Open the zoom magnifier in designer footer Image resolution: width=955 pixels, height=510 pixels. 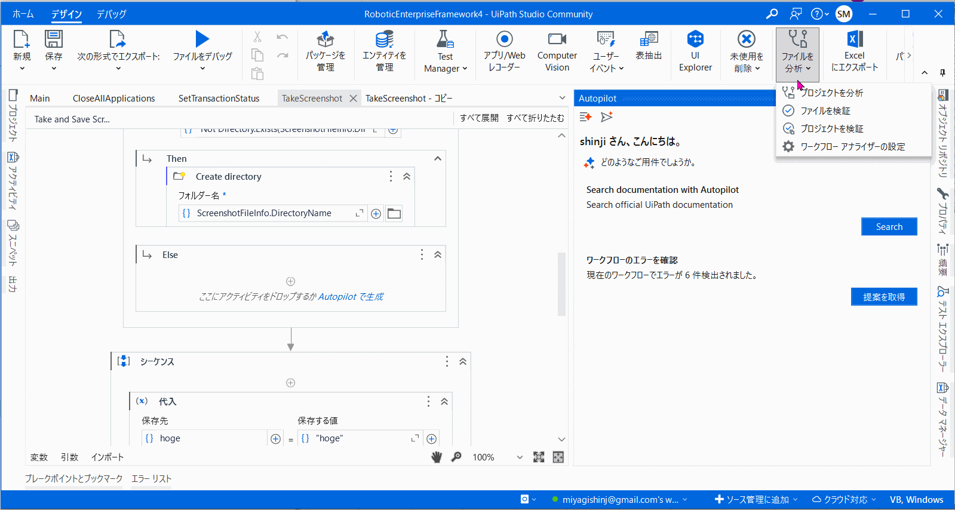(456, 457)
